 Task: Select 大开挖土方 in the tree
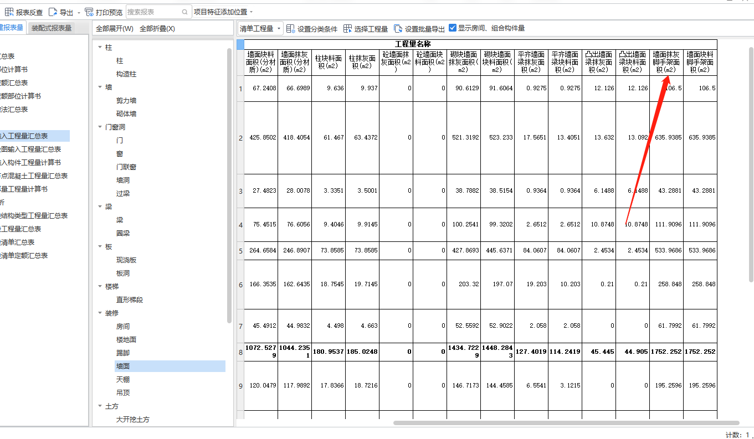(x=133, y=420)
